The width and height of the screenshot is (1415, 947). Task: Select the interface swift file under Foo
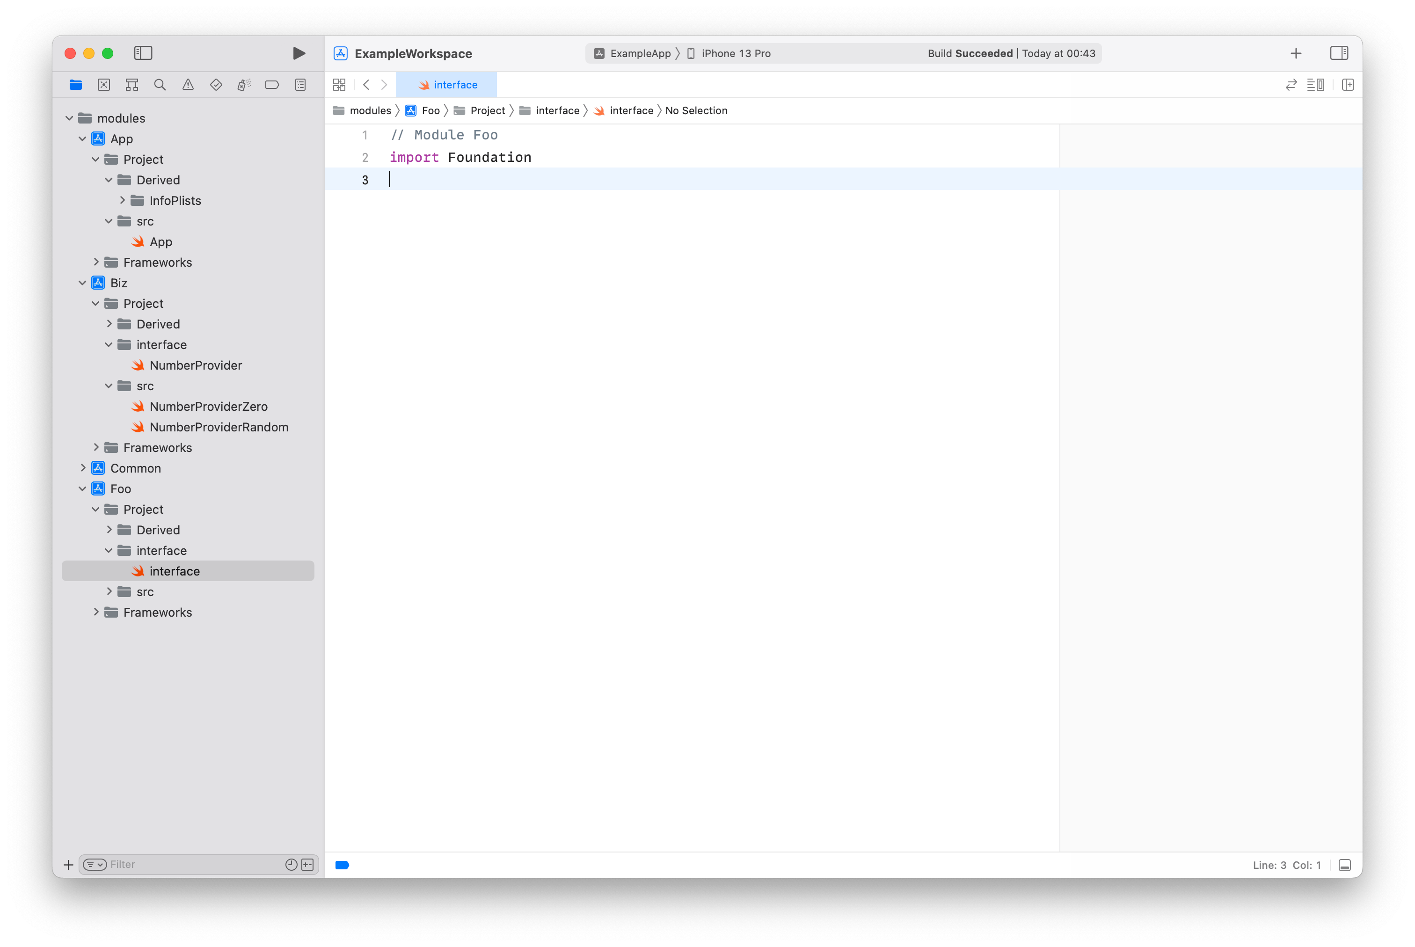point(188,571)
